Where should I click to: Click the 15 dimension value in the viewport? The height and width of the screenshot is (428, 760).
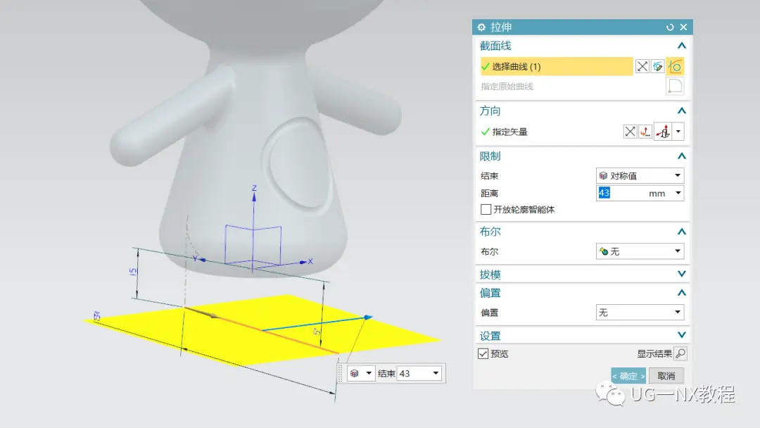133,272
